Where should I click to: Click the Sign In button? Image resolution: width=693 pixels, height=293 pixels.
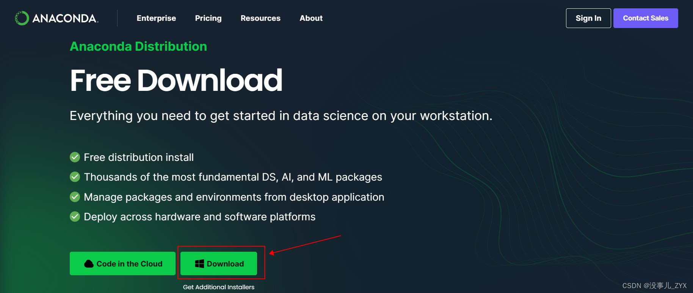588,18
